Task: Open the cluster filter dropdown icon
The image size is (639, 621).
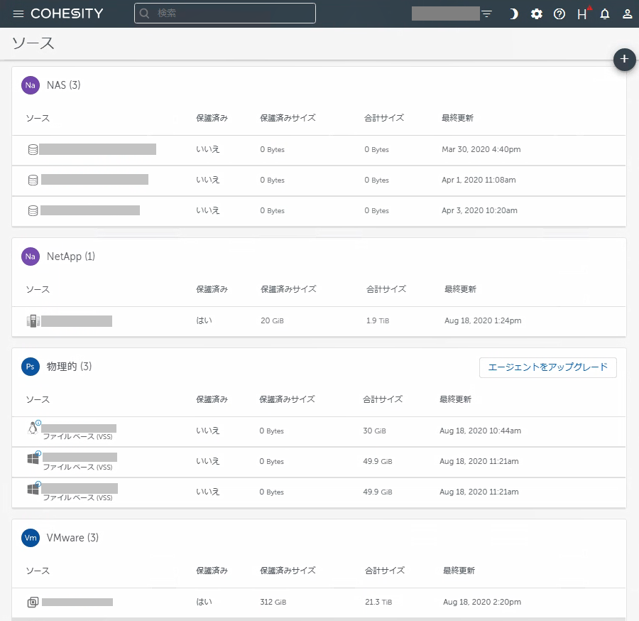Action: (486, 14)
